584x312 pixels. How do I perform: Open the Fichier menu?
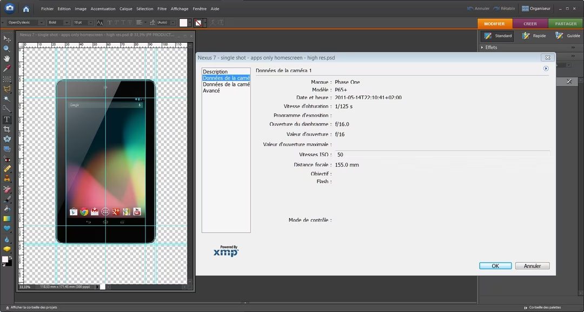click(x=47, y=9)
